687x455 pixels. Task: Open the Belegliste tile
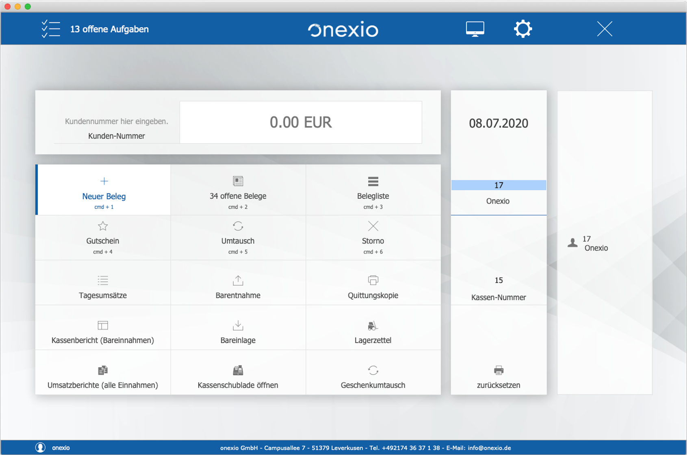373,190
